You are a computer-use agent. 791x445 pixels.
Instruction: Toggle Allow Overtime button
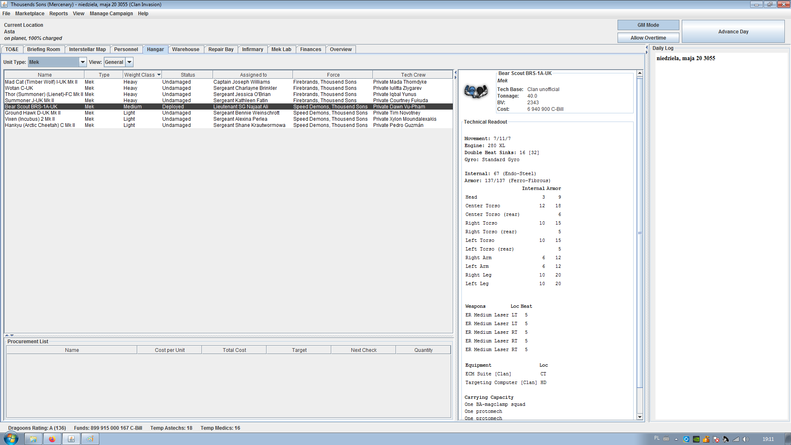[648, 38]
